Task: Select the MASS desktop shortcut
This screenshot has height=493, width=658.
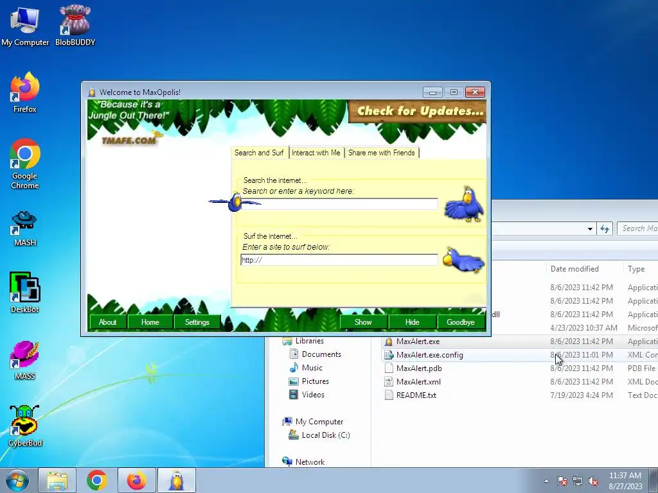Action: [x=25, y=361]
